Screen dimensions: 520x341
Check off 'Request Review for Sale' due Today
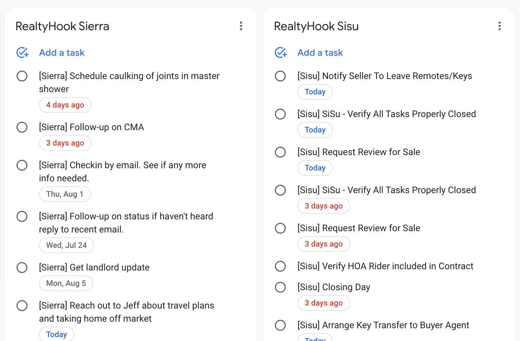click(x=280, y=152)
